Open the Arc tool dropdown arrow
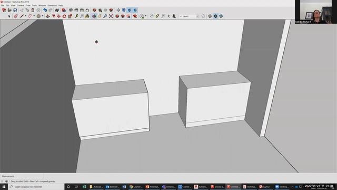The height and width of the screenshot is (190, 337). point(34,16)
